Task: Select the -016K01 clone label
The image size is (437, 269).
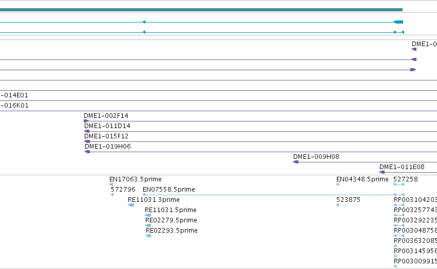Action: point(14,106)
